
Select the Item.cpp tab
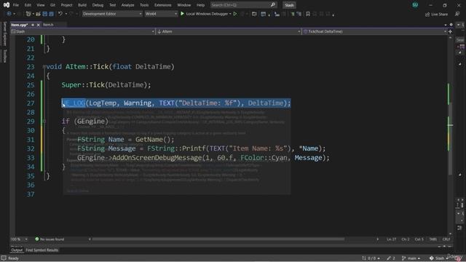pos(20,25)
